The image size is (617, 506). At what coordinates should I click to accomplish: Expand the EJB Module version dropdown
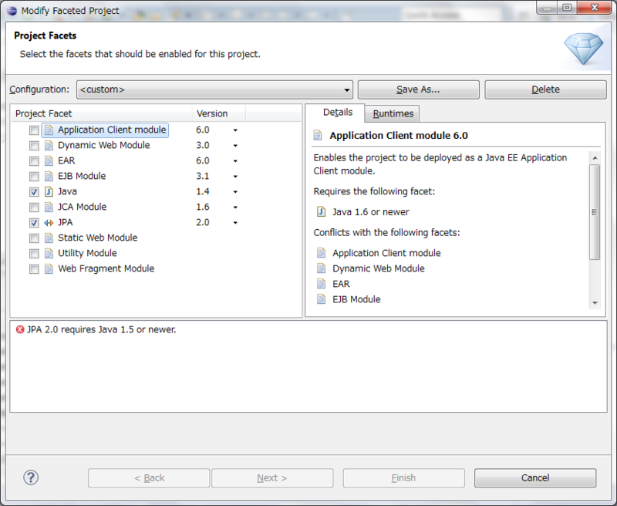(x=235, y=177)
